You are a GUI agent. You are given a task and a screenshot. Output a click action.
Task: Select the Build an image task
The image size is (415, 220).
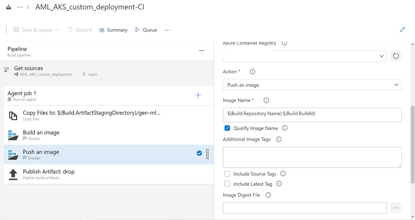(109, 135)
